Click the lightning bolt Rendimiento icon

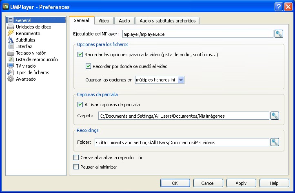click(11, 33)
